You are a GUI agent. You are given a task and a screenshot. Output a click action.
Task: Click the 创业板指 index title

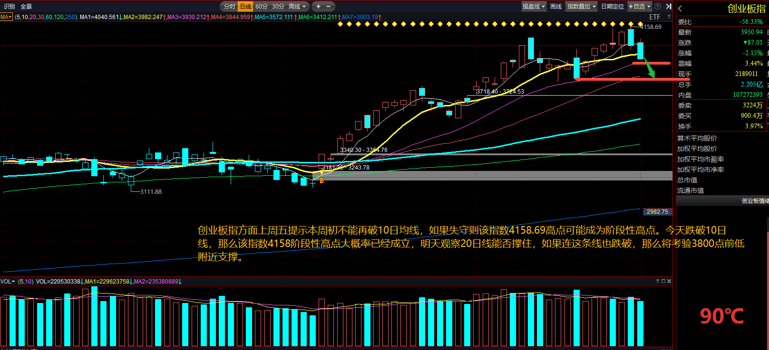coord(746,9)
